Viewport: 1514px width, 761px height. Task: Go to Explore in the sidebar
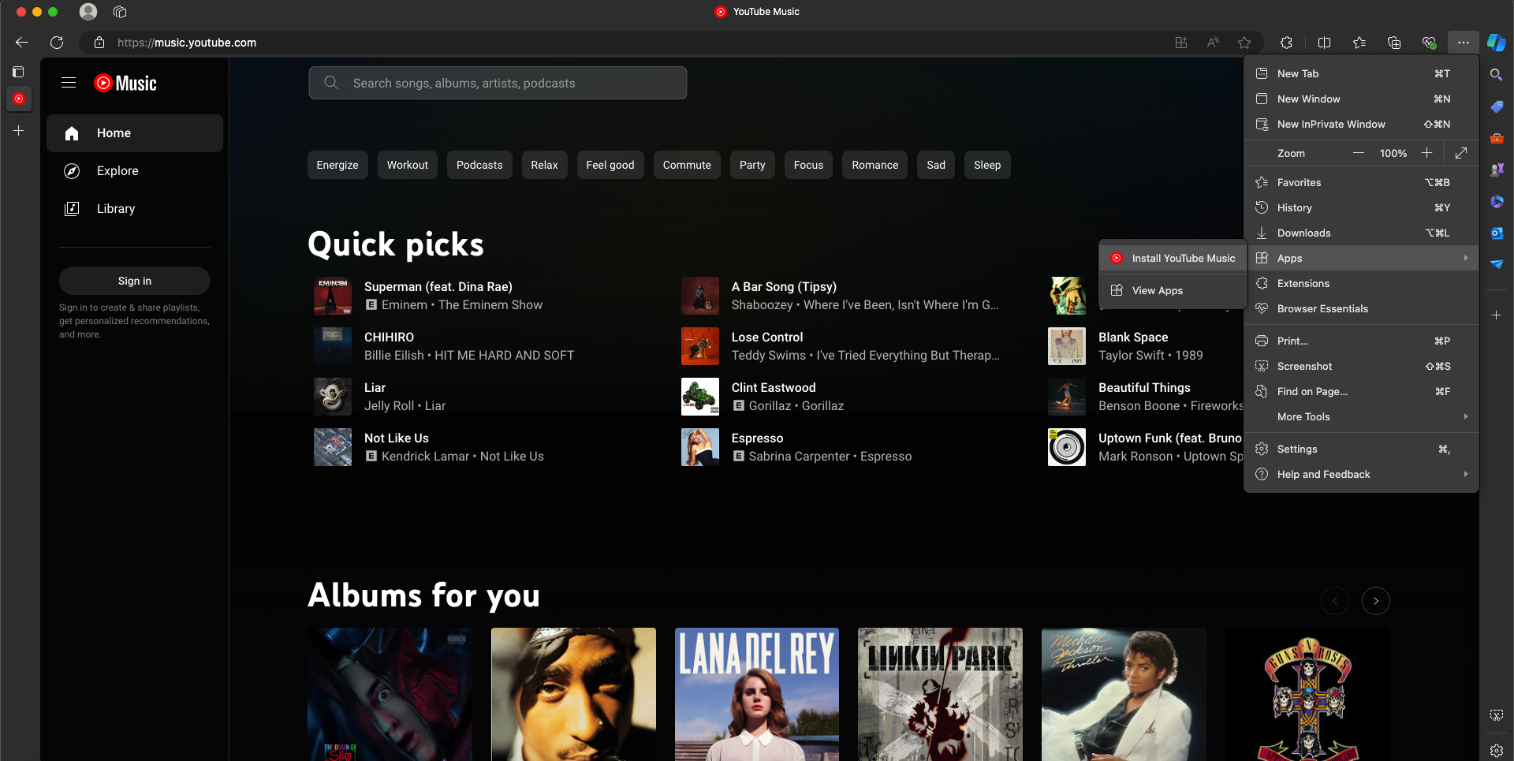pyautogui.click(x=135, y=171)
